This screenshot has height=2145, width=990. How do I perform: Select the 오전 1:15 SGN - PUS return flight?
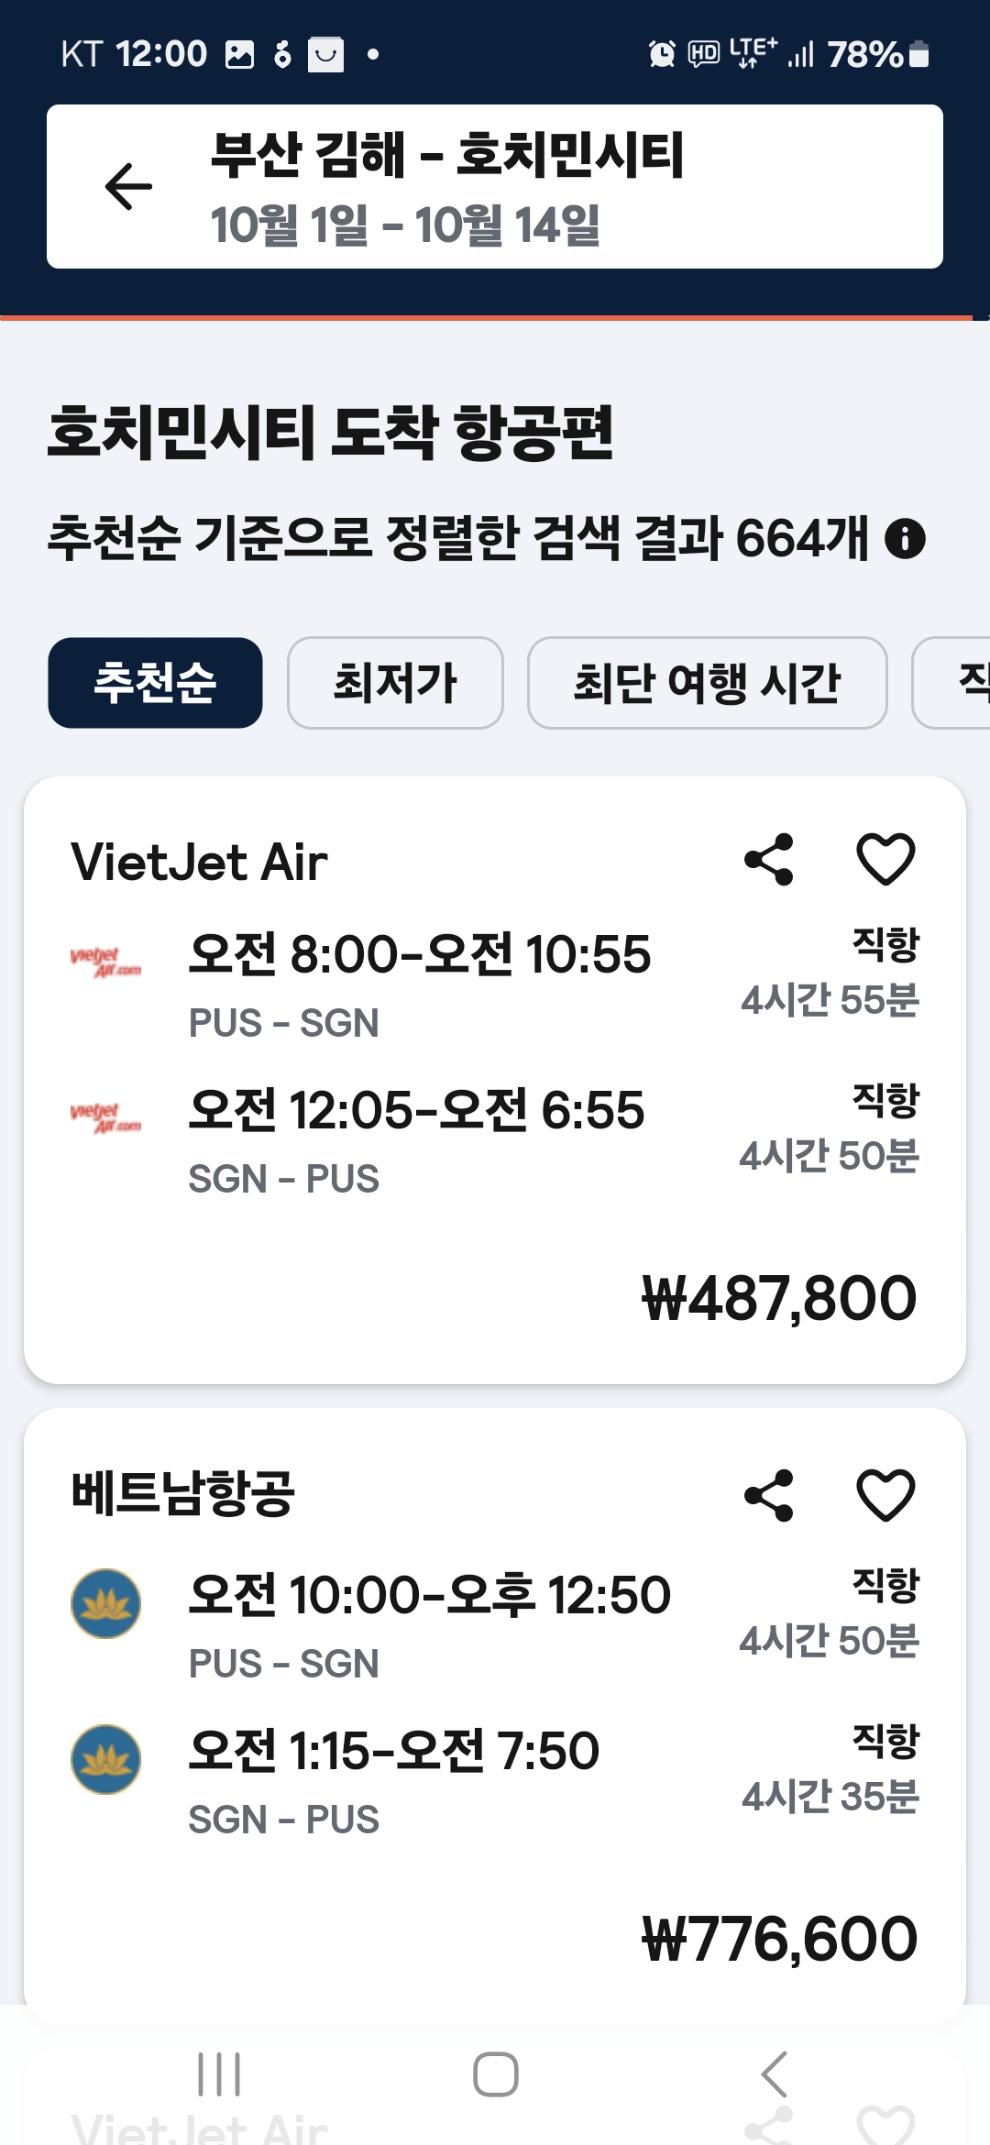coord(394,1778)
